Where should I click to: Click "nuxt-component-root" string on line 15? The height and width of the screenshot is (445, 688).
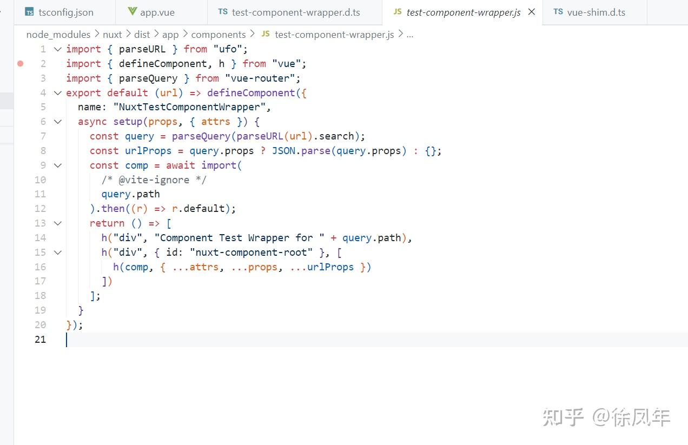tap(251, 253)
